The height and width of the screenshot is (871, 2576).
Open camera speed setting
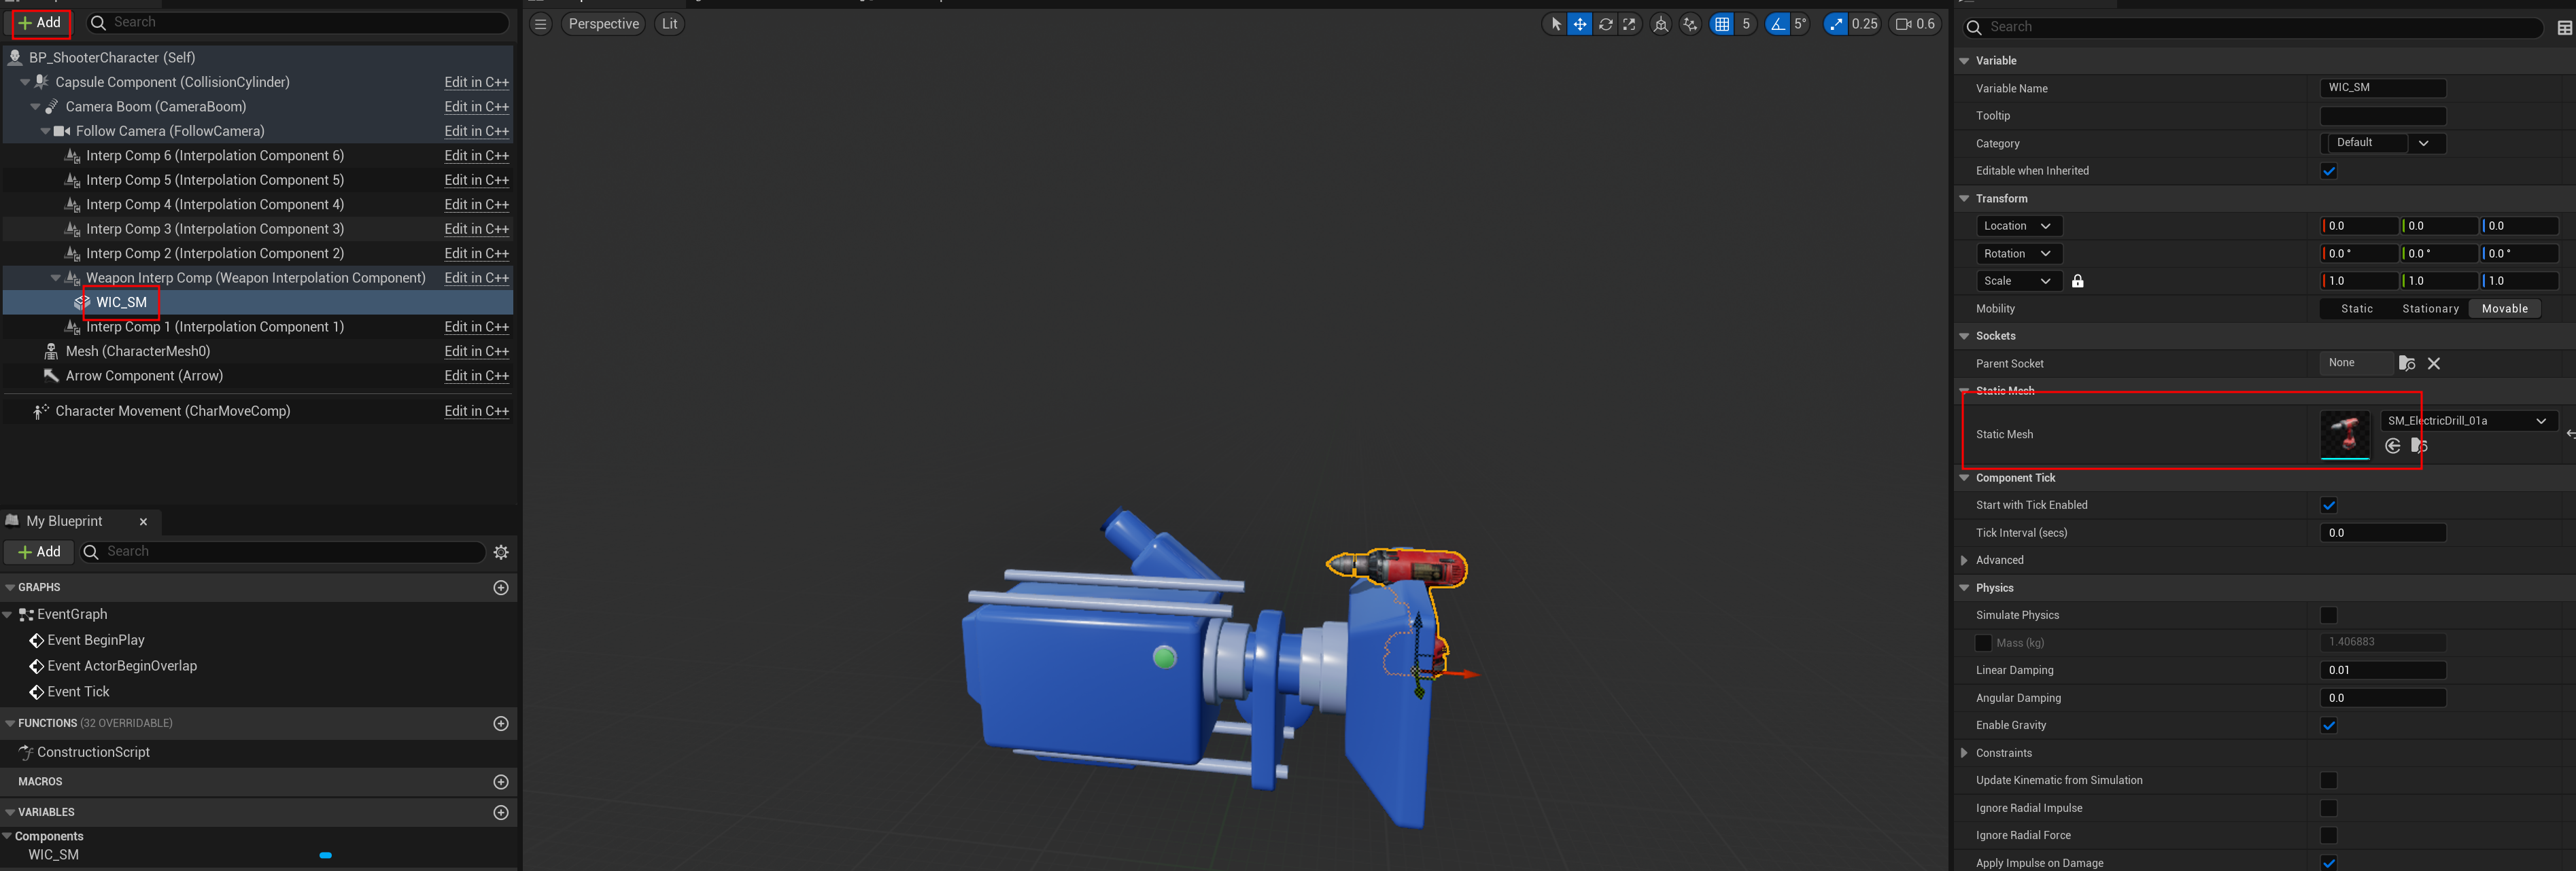click(1914, 24)
